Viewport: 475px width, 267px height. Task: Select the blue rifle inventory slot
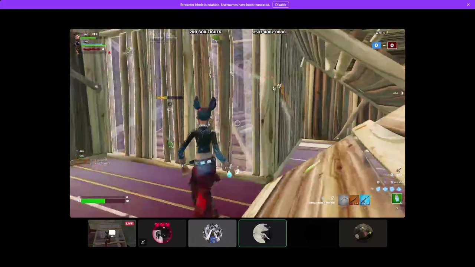click(x=365, y=200)
